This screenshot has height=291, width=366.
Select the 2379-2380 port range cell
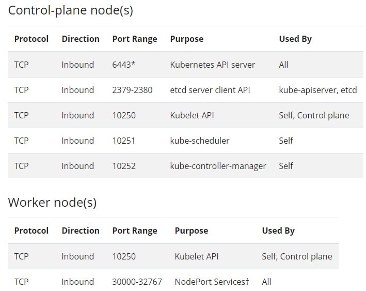(132, 90)
